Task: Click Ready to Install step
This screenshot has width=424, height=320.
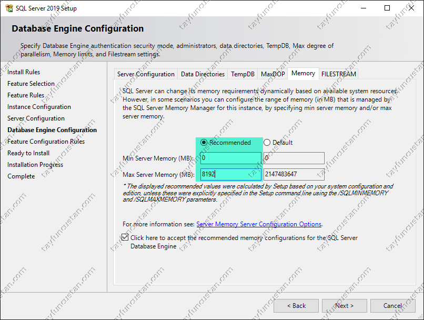Action: click(28, 153)
